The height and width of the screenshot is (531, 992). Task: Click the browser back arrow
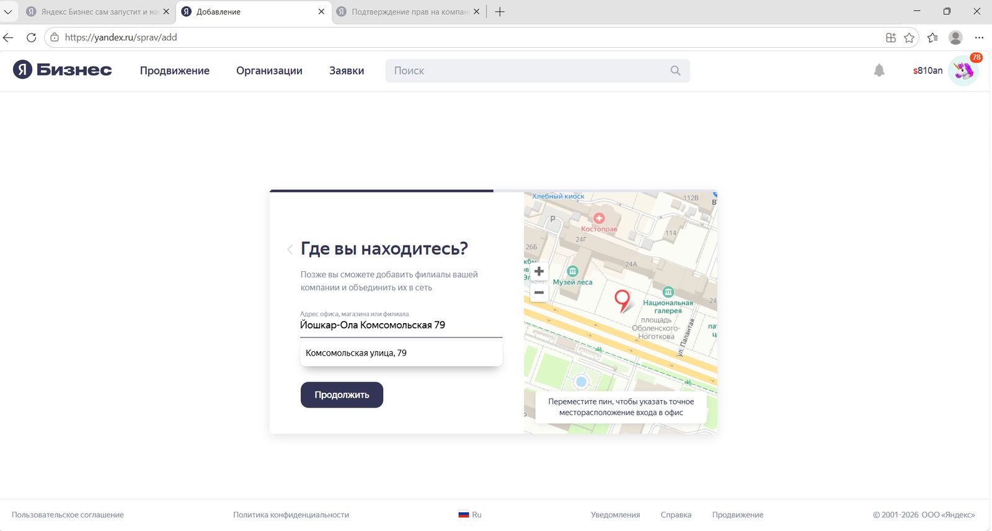click(9, 38)
